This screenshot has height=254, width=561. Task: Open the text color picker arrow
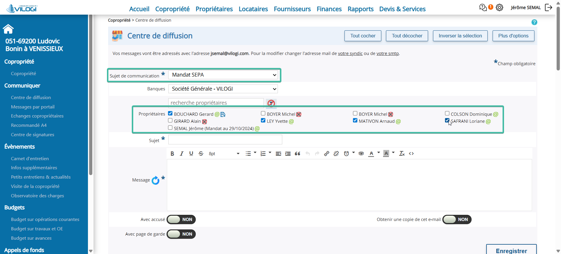pos(379,153)
